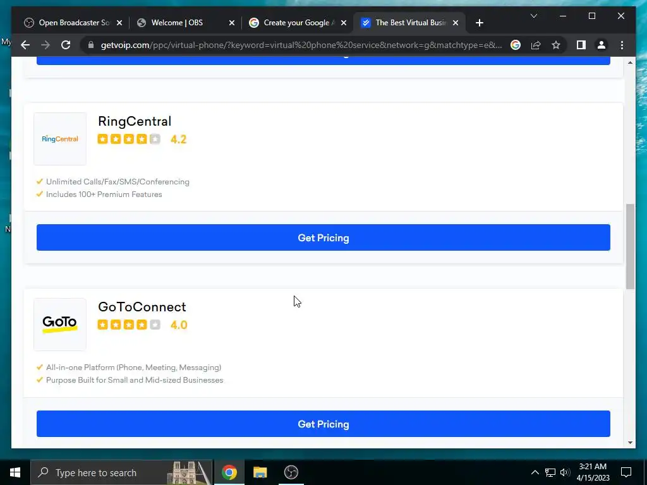647x485 pixels.
Task: Click the scrollbar down arrow
Action: [x=630, y=443]
